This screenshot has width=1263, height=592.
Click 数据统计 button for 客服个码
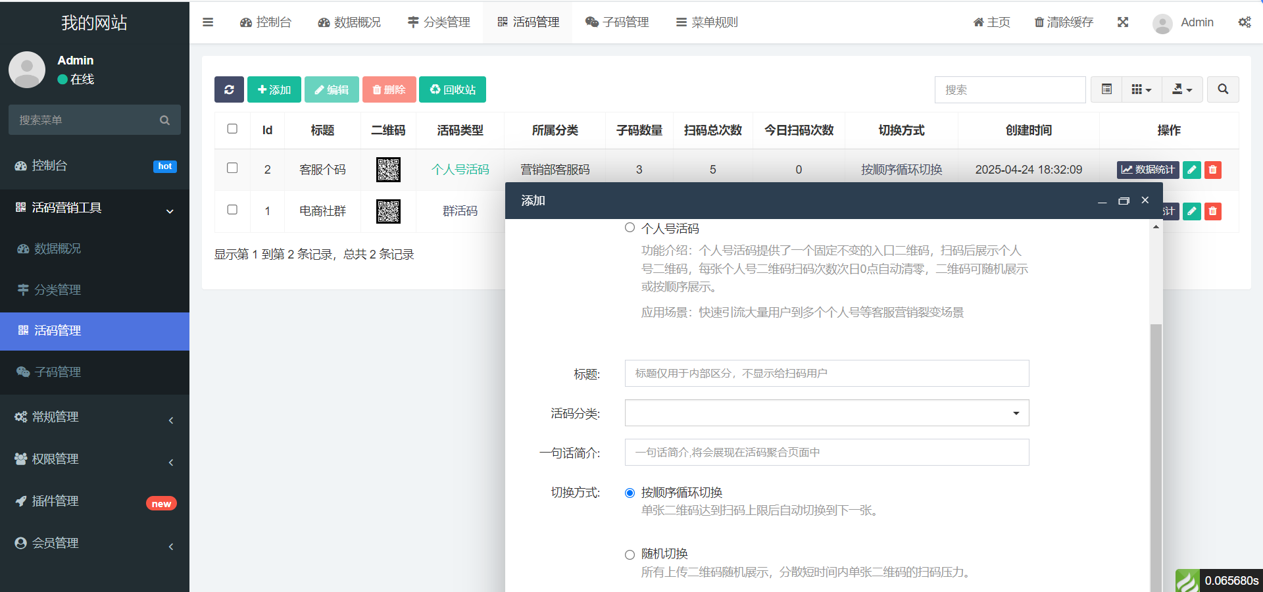(1148, 170)
